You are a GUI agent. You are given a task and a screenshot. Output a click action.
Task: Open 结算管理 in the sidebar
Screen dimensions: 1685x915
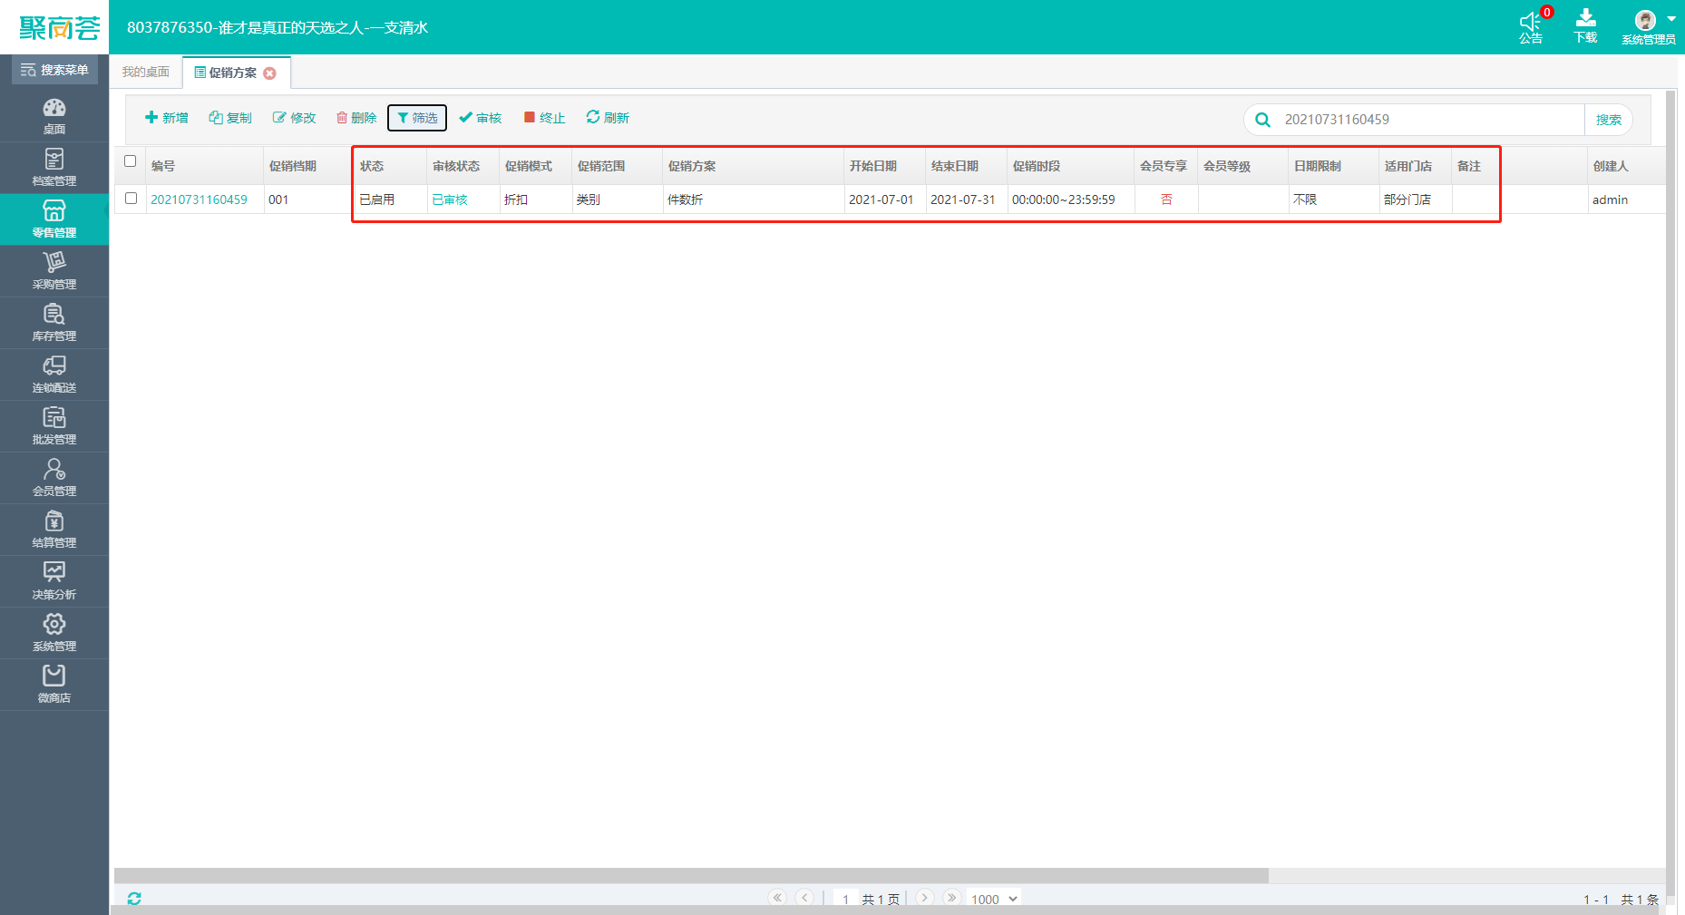(54, 529)
